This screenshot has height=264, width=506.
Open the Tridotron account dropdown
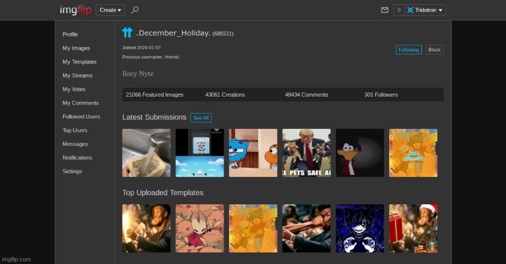[x=429, y=10]
